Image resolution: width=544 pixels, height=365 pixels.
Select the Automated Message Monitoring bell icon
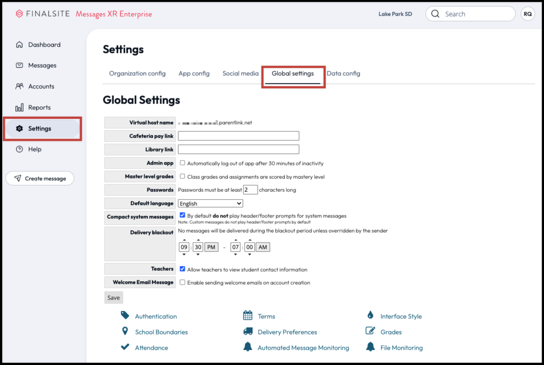[248, 347]
